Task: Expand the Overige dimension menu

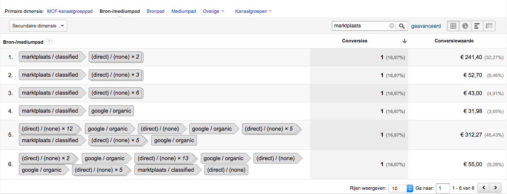Action: 213,11
